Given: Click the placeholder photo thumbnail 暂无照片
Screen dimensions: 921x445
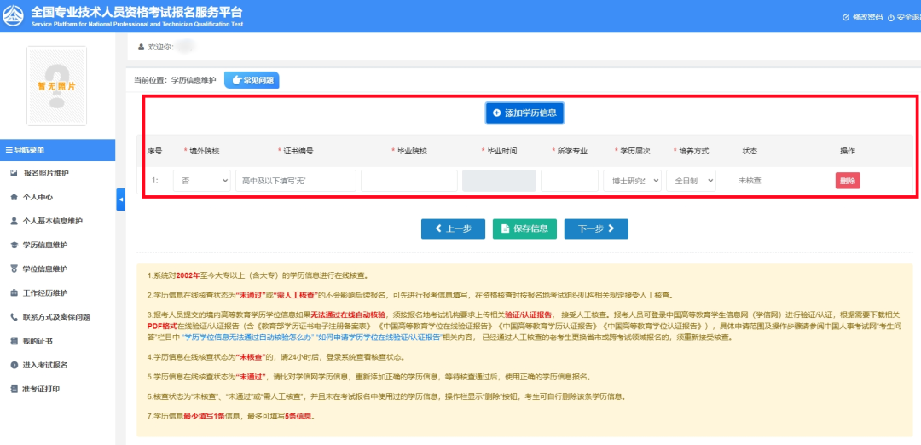Looking at the screenshot, I should tap(56, 85).
